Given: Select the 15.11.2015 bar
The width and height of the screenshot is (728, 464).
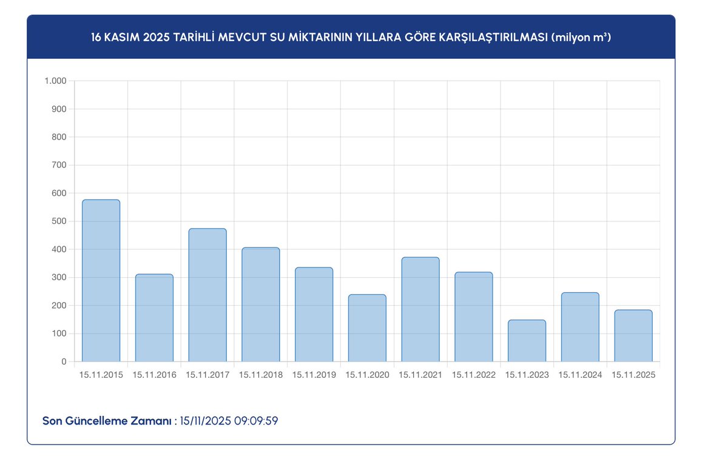Looking at the screenshot, I should pos(101,279).
